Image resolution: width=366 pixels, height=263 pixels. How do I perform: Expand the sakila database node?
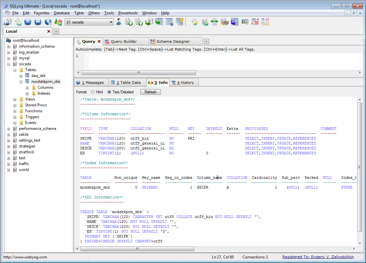point(9,134)
